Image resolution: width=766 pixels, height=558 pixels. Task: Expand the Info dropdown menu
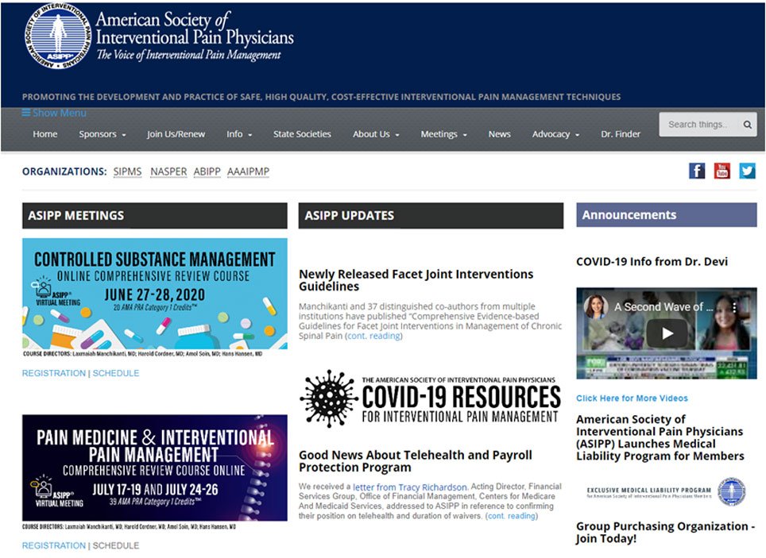[239, 134]
